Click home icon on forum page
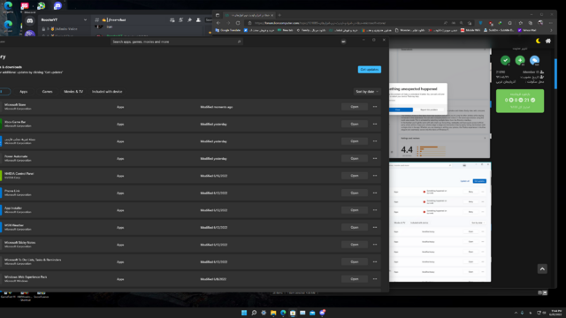The image size is (566, 318). pos(548,42)
